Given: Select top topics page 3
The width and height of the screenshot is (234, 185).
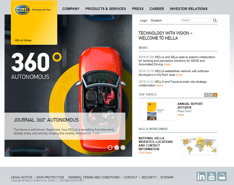Looking at the screenshot, I should (215, 95).
